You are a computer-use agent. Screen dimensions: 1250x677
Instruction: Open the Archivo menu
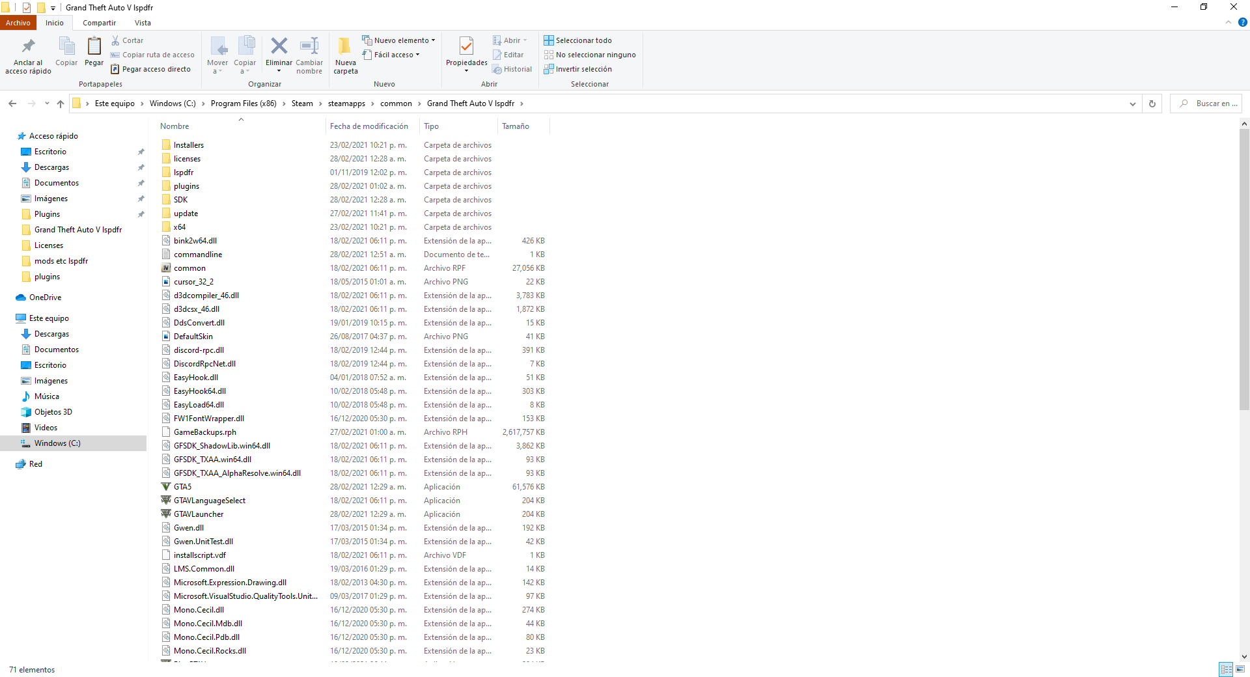(18, 23)
